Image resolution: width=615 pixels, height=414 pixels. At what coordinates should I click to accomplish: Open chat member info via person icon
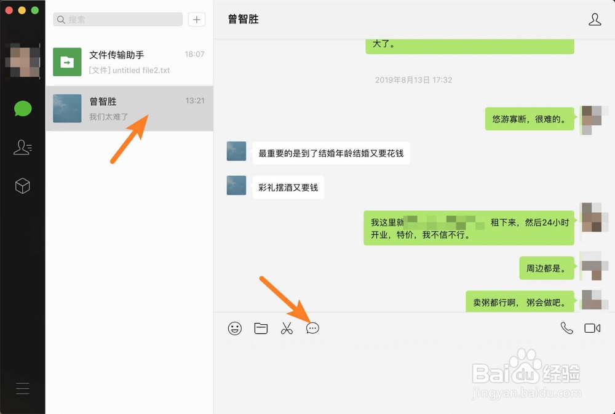[595, 19]
